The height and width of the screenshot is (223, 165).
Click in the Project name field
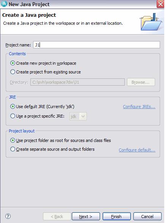point(97,45)
